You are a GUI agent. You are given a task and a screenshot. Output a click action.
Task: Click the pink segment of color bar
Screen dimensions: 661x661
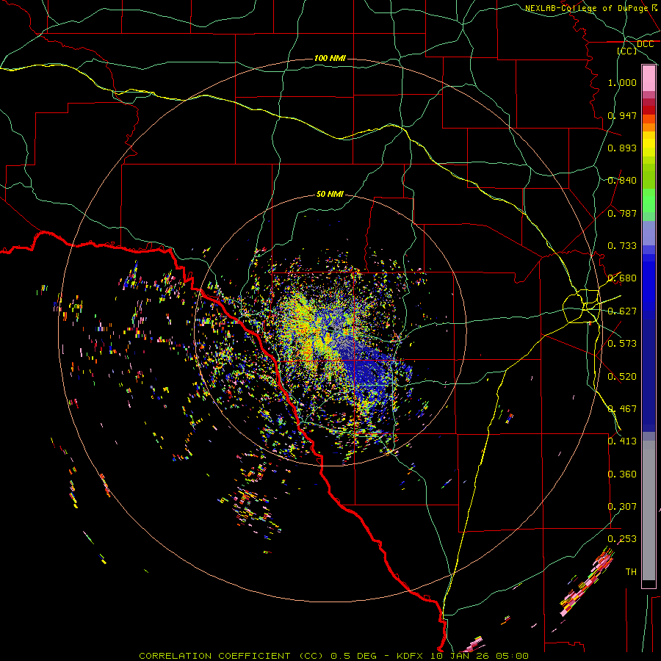(x=649, y=79)
